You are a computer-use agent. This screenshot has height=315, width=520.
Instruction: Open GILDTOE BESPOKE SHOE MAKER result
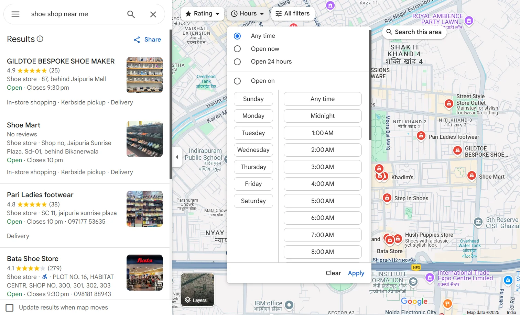pos(61,61)
